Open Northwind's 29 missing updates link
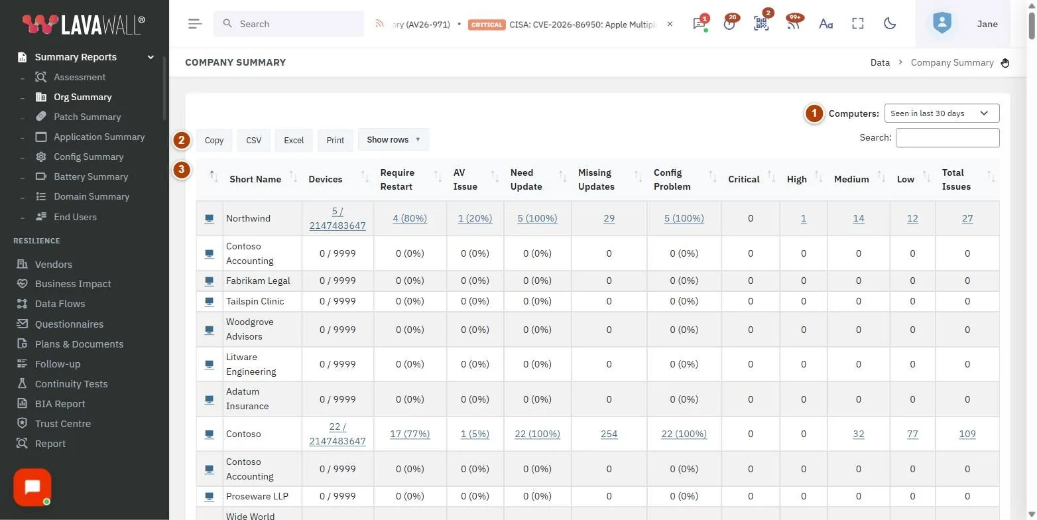Viewport: 1037px width, 520px height. pos(609,218)
